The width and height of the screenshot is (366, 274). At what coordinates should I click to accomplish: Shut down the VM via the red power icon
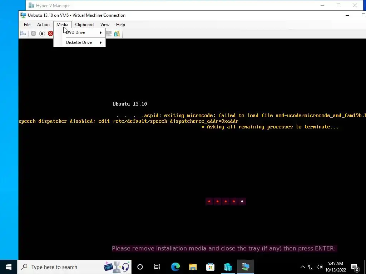(50, 34)
